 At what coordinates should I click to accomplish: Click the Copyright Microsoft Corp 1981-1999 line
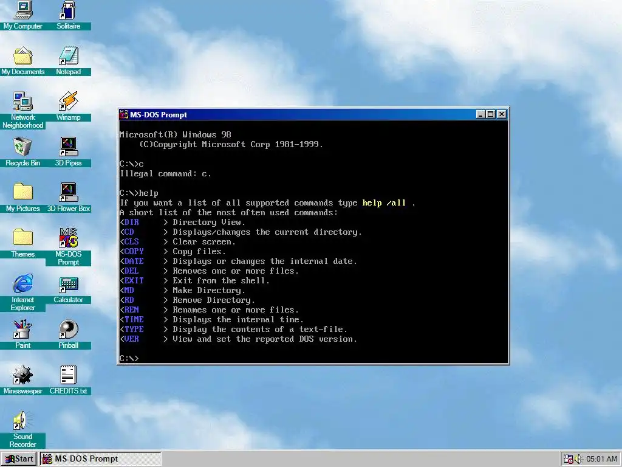(231, 145)
